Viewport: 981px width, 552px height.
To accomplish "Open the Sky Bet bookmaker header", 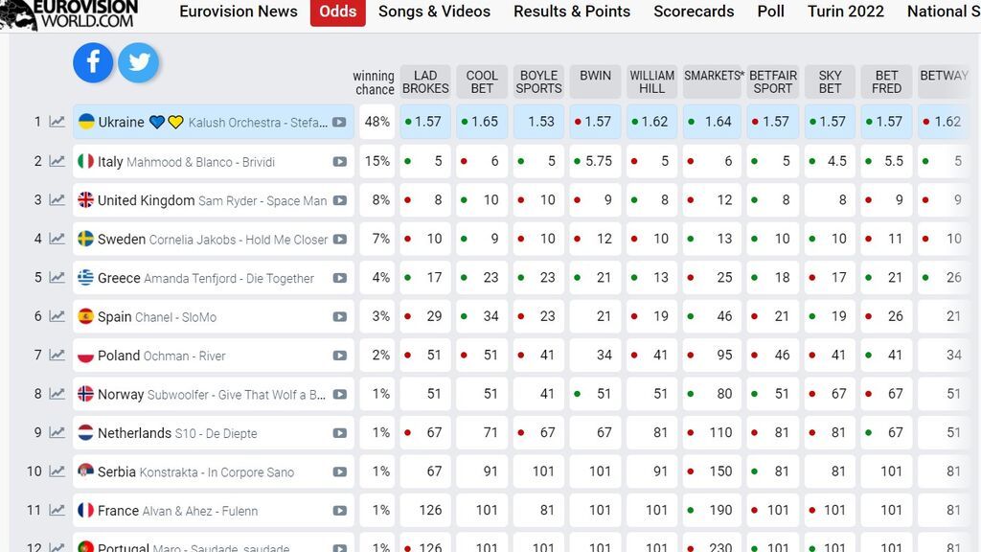I will [x=830, y=81].
